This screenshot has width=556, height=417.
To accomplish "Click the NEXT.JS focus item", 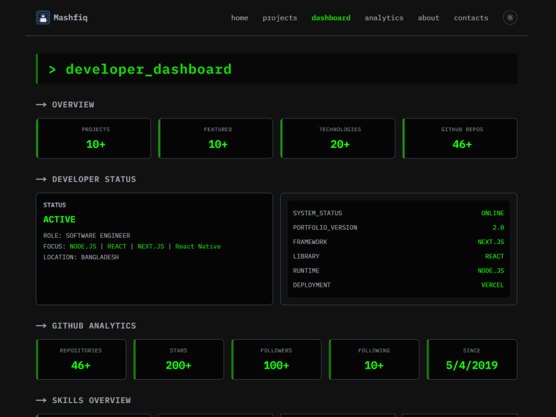I will point(151,246).
